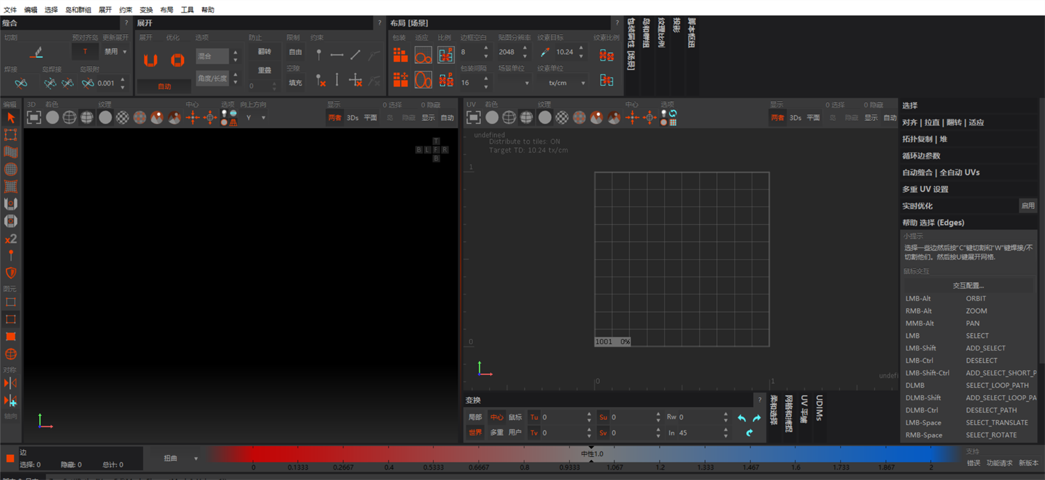Select the arrow tool in left toolbar
The height and width of the screenshot is (480, 1045).
pyautogui.click(x=10, y=118)
